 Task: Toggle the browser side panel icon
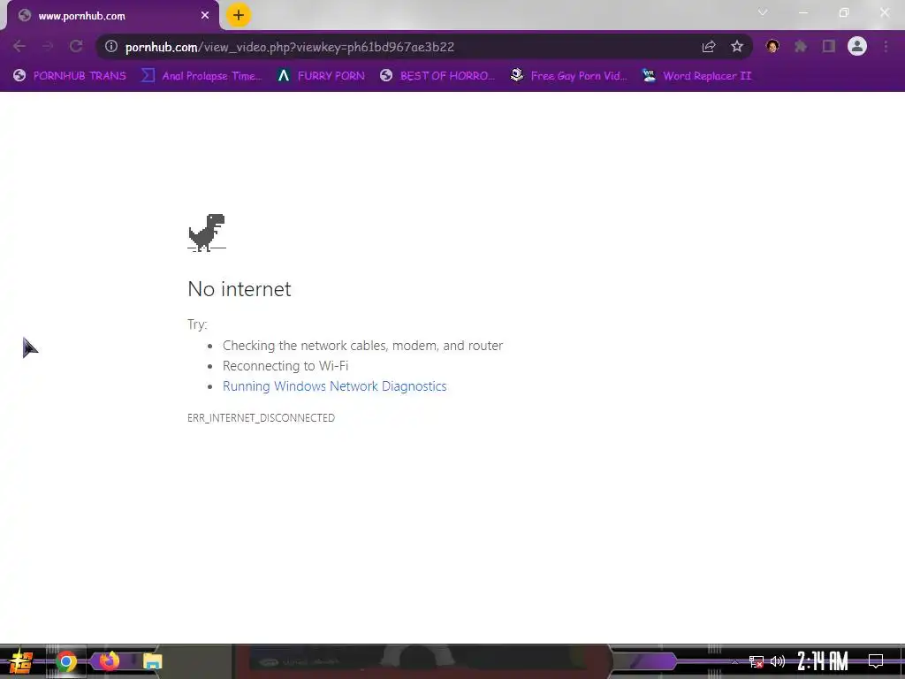click(829, 46)
